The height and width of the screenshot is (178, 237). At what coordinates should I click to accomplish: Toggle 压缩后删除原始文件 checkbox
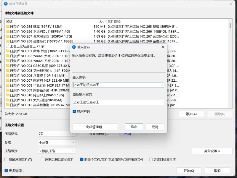tap(42, 159)
